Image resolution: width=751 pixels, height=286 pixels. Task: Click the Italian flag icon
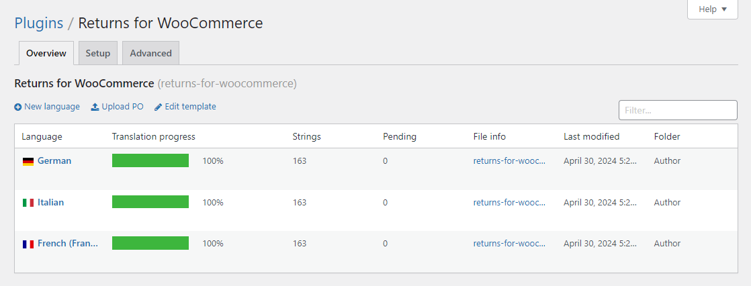28,203
